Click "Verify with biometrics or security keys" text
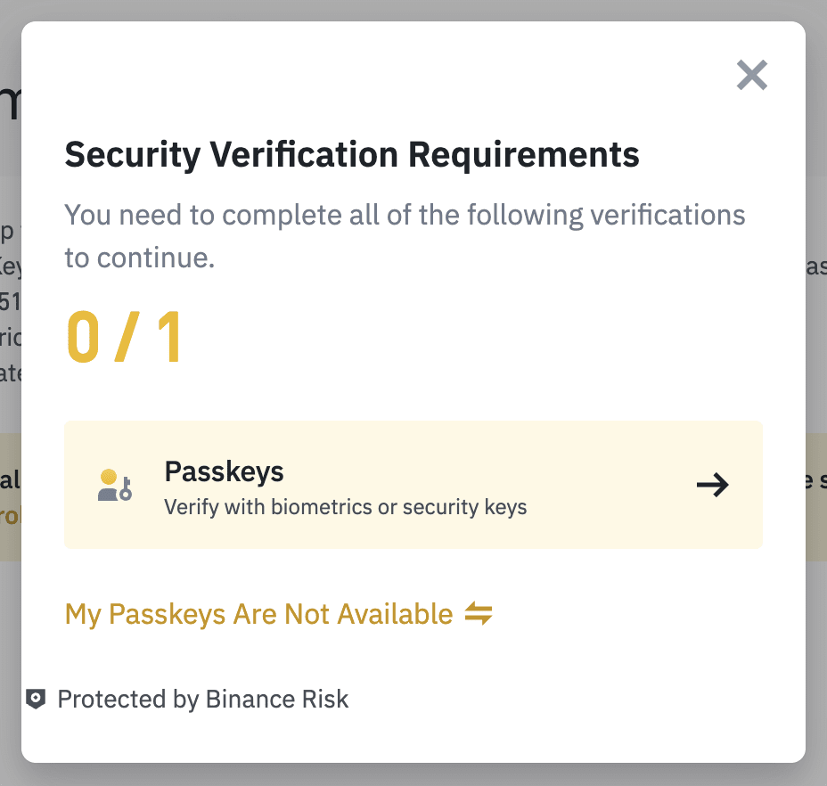The image size is (827, 786). coord(346,508)
